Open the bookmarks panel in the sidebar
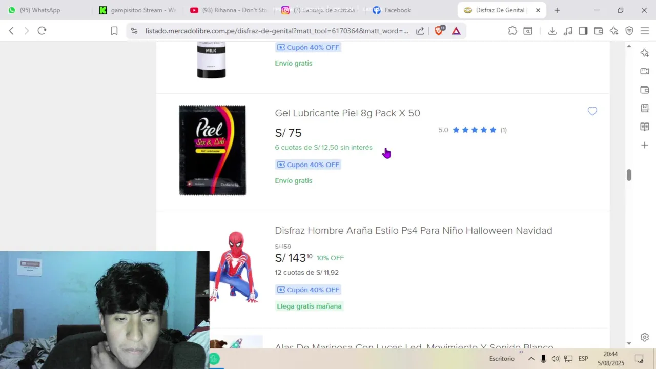This screenshot has width=656, height=369. (645, 108)
